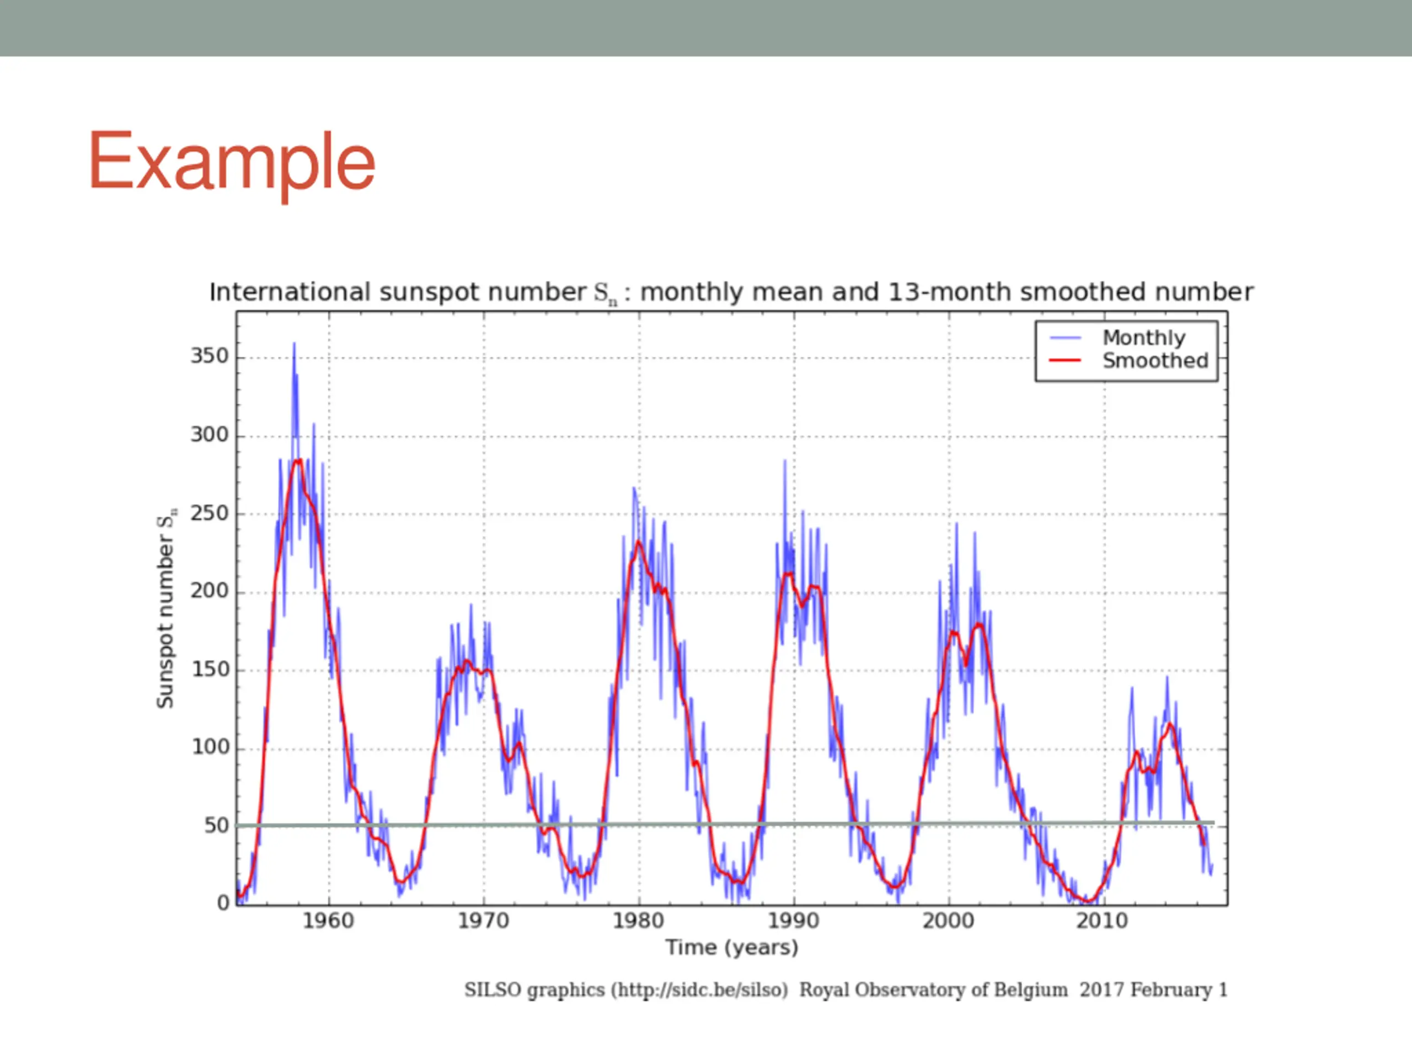Click the 1960 tick label on the time axis
The image size is (1412, 1059).
pyautogui.click(x=328, y=921)
